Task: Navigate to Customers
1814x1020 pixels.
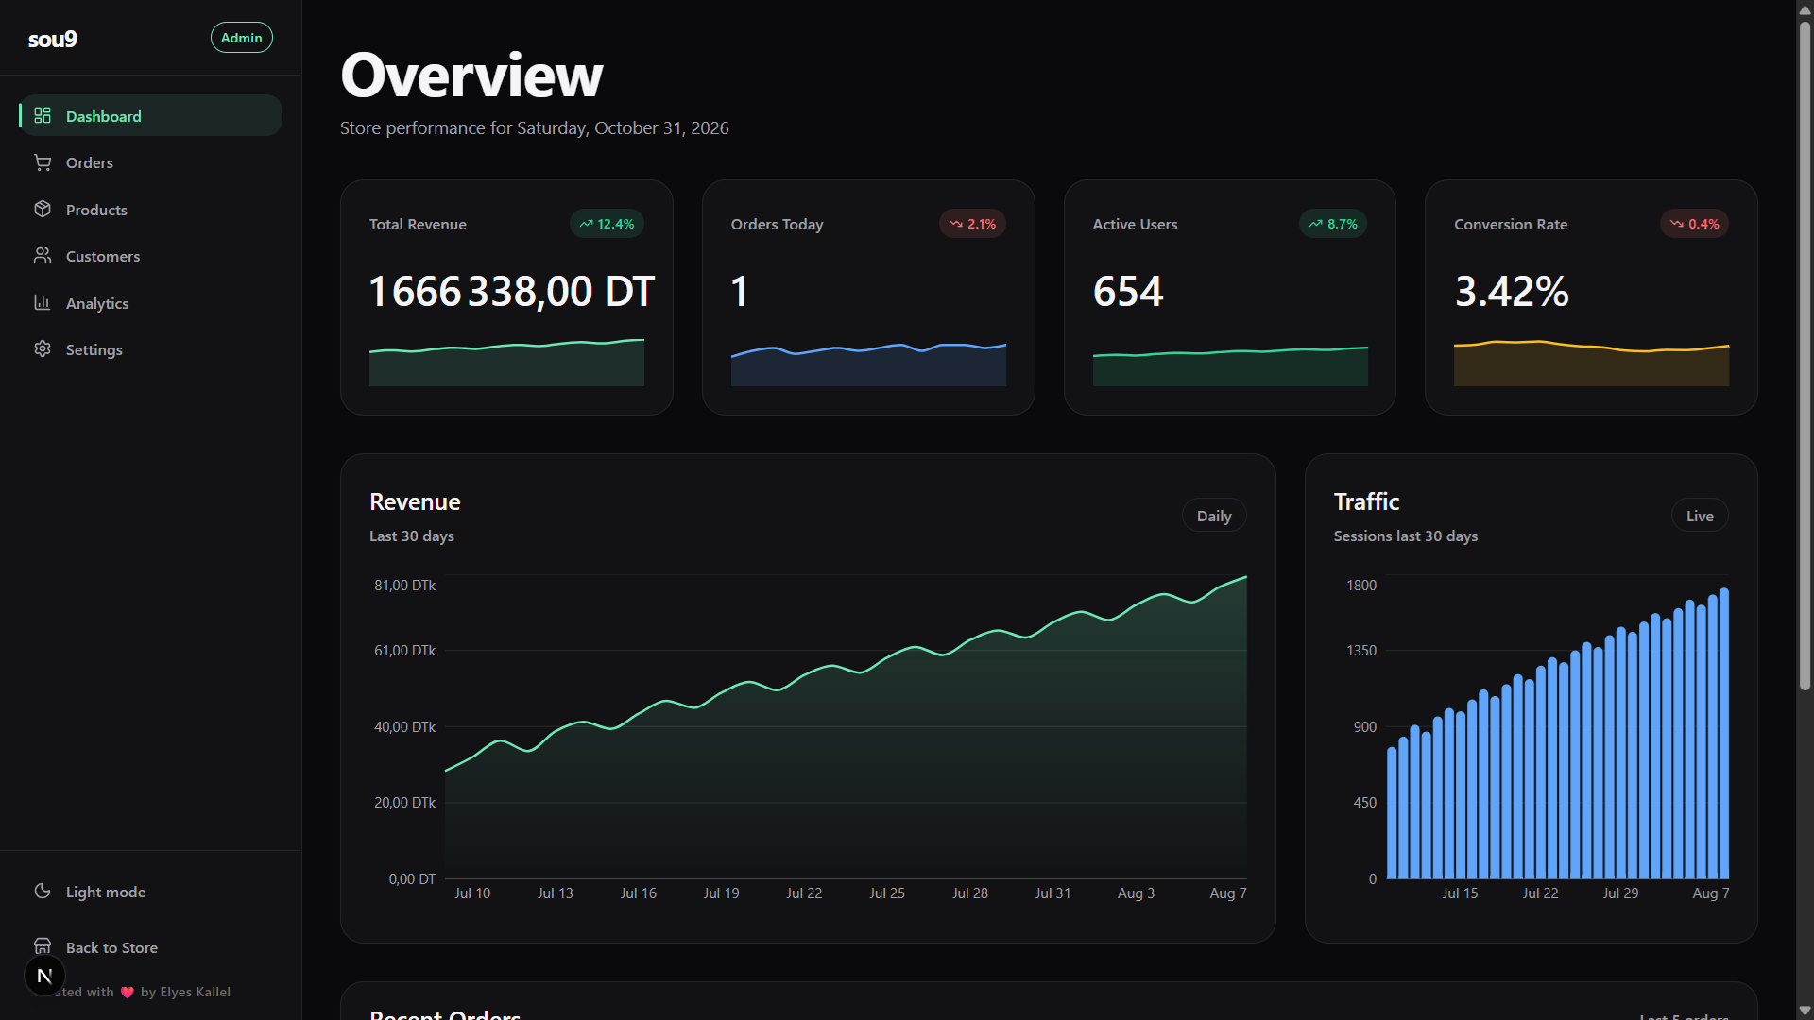Action: coord(150,256)
